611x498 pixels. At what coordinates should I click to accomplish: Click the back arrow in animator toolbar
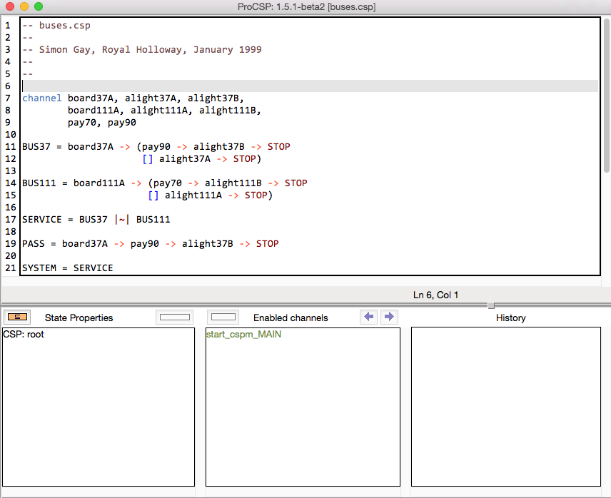click(x=369, y=317)
